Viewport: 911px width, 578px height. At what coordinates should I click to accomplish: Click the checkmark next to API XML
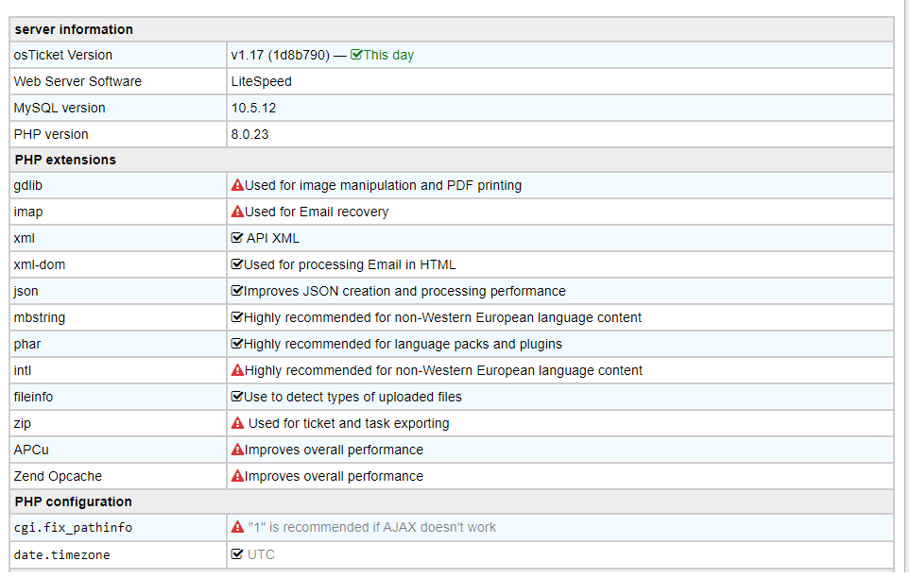pos(237,238)
